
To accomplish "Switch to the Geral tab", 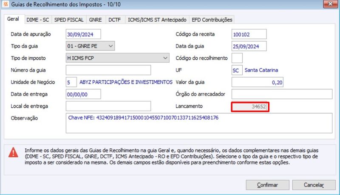I will [13, 19].
